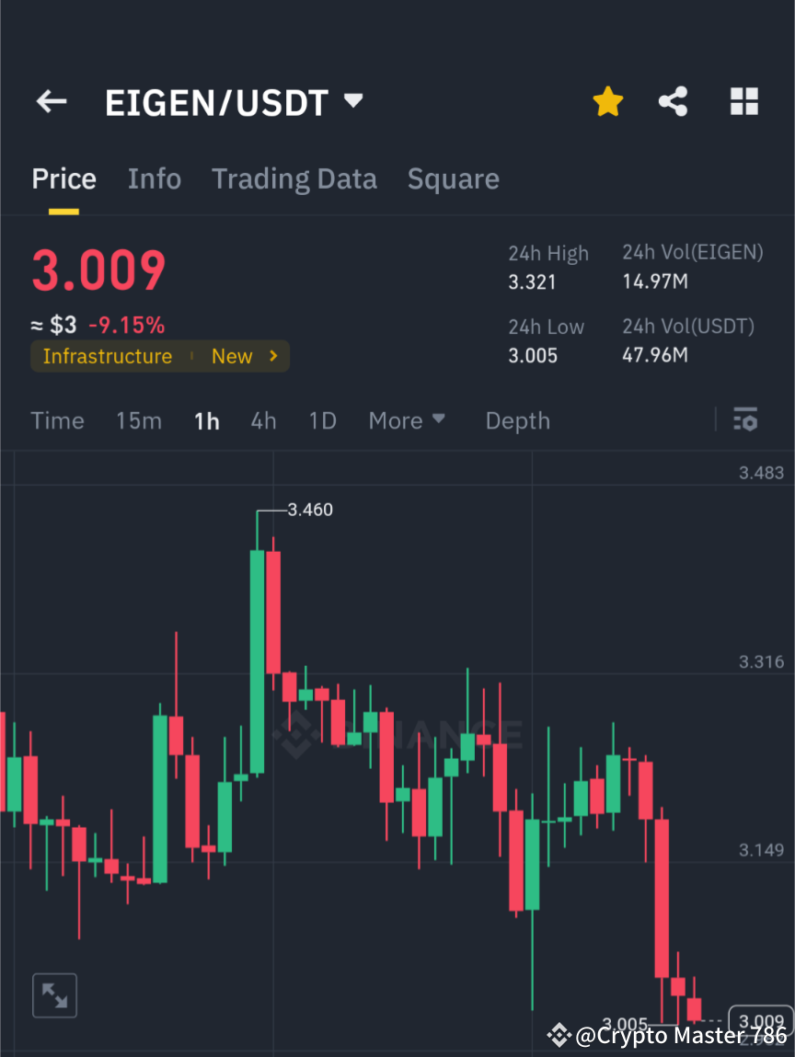Select the 1D candle interval
This screenshot has height=1057, width=795.
pos(322,420)
